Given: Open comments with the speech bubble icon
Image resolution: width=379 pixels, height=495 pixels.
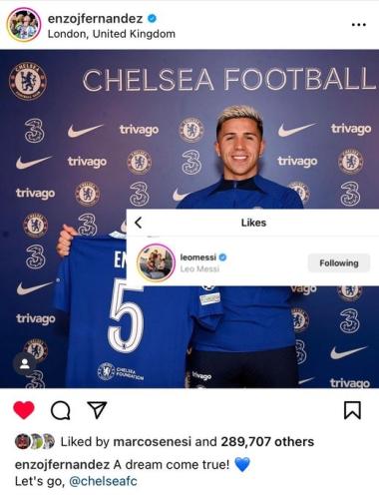Looking at the screenshot, I should 61,410.
